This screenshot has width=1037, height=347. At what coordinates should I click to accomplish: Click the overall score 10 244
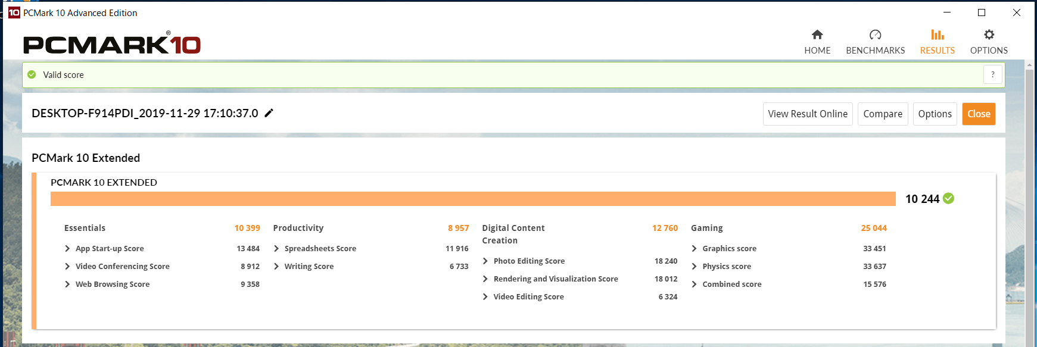point(922,199)
